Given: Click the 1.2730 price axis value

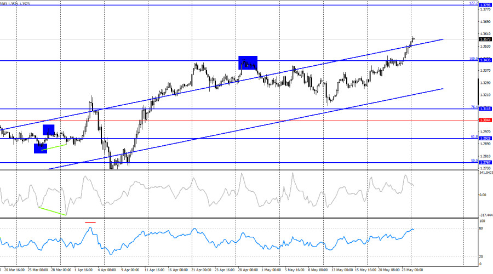Looking at the screenshot, I should (x=485, y=169).
